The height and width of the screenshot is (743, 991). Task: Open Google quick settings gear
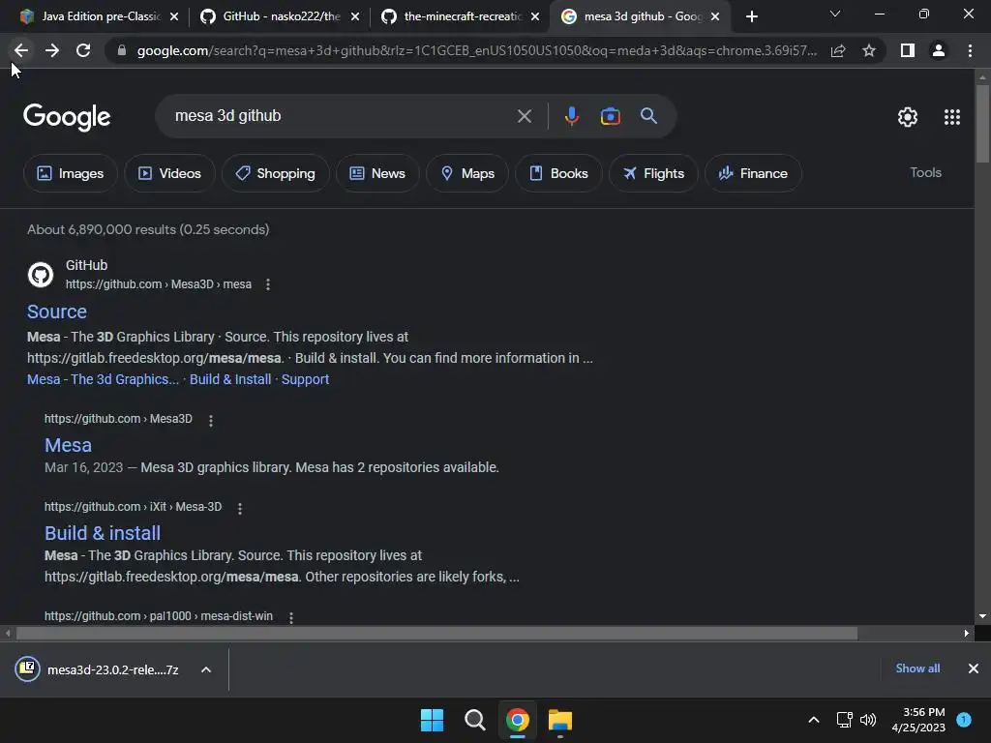pos(908,117)
